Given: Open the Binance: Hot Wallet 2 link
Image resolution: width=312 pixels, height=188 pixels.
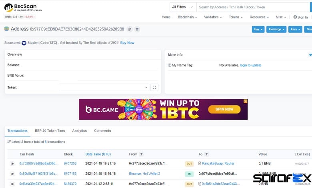Looking at the screenshot, I should (144, 174).
